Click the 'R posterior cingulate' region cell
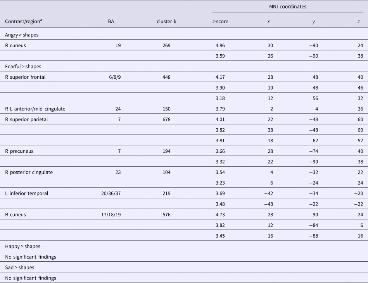 pos(29,172)
